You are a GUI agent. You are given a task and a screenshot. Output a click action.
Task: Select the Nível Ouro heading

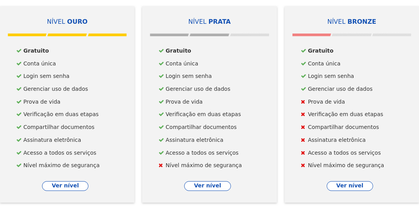click(67, 22)
